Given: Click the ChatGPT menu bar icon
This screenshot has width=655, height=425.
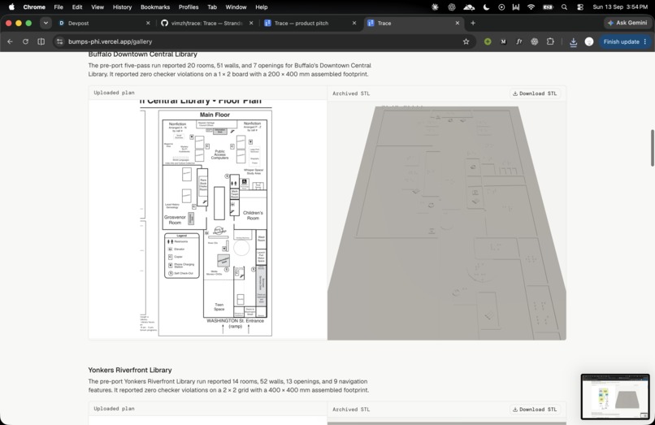Looking at the screenshot, I should click(x=452, y=7).
